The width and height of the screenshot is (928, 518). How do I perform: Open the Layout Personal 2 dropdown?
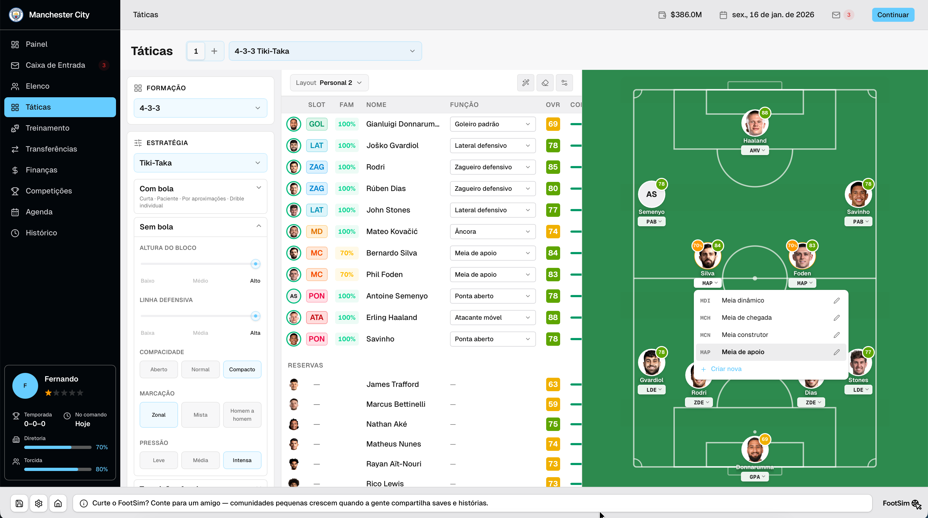(x=329, y=83)
